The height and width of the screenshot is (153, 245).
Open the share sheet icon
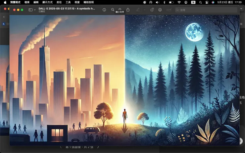coord(128,10)
